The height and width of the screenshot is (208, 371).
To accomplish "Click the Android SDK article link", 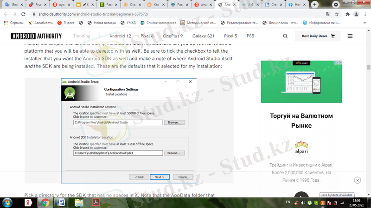I will pyautogui.click(x=97, y=59).
